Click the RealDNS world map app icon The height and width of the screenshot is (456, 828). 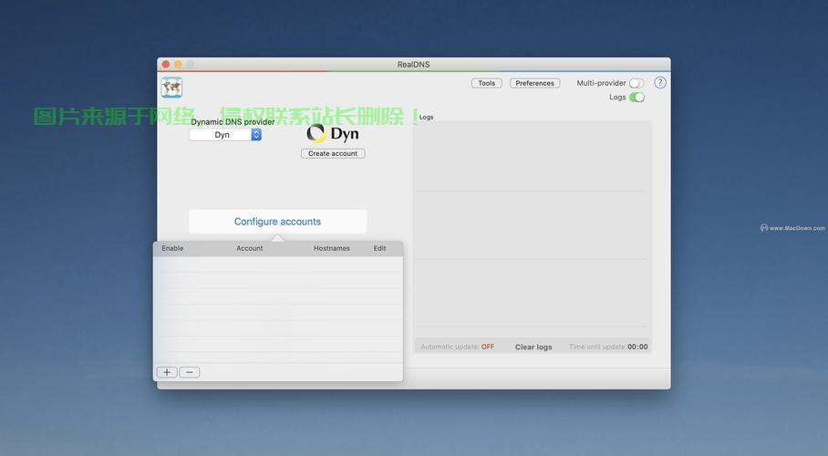pyautogui.click(x=171, y=88)
